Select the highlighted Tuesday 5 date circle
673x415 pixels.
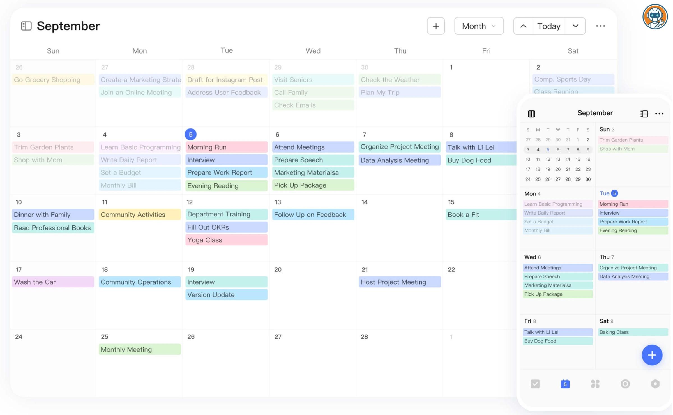tap(190, 134)
